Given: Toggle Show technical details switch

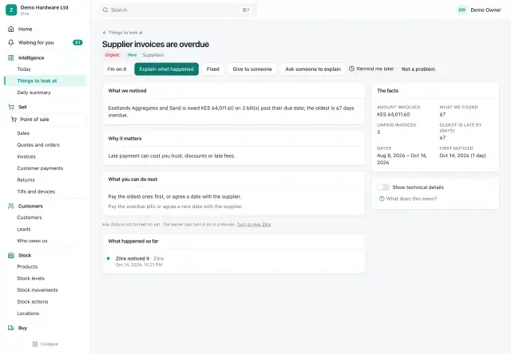Looking at the screenshot, I should (x=383, y=187).
